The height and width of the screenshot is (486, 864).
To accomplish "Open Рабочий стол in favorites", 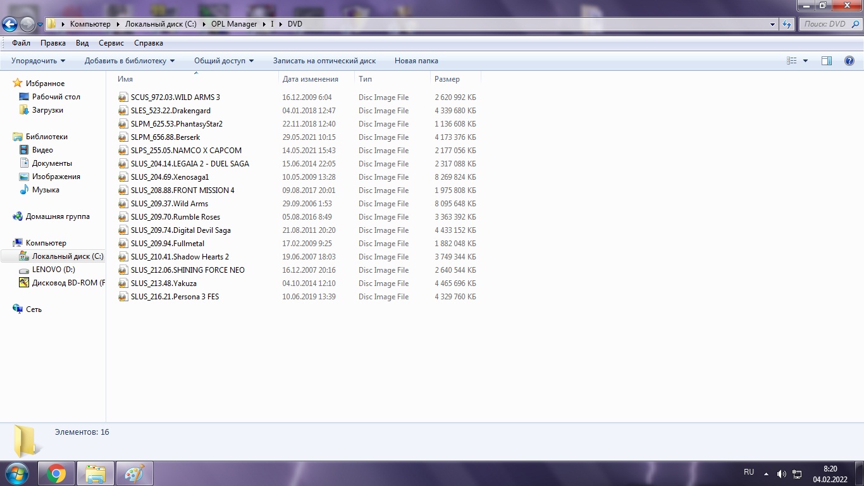I will [56, 97].
